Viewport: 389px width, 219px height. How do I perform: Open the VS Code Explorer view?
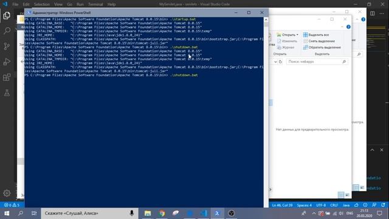[x=7, y=16]
